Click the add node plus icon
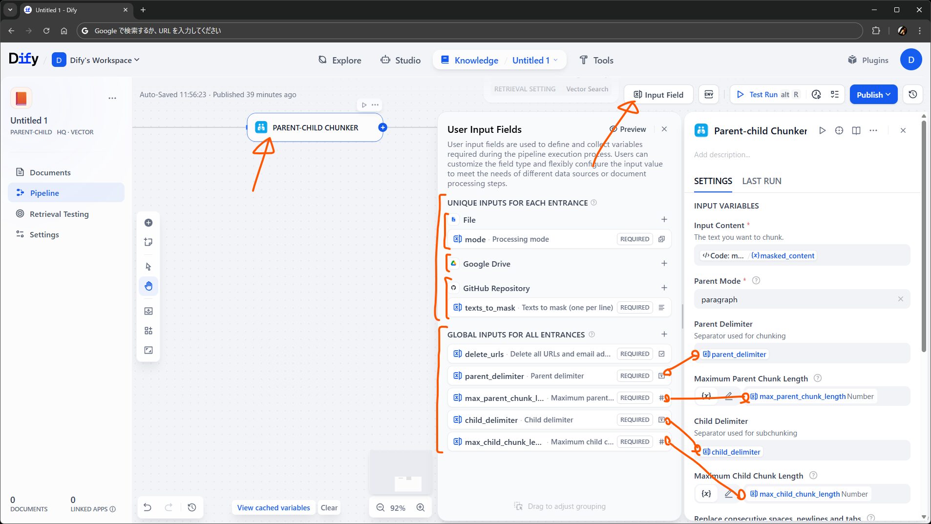This screenshot has width=931, height=524. click(148, 223)
